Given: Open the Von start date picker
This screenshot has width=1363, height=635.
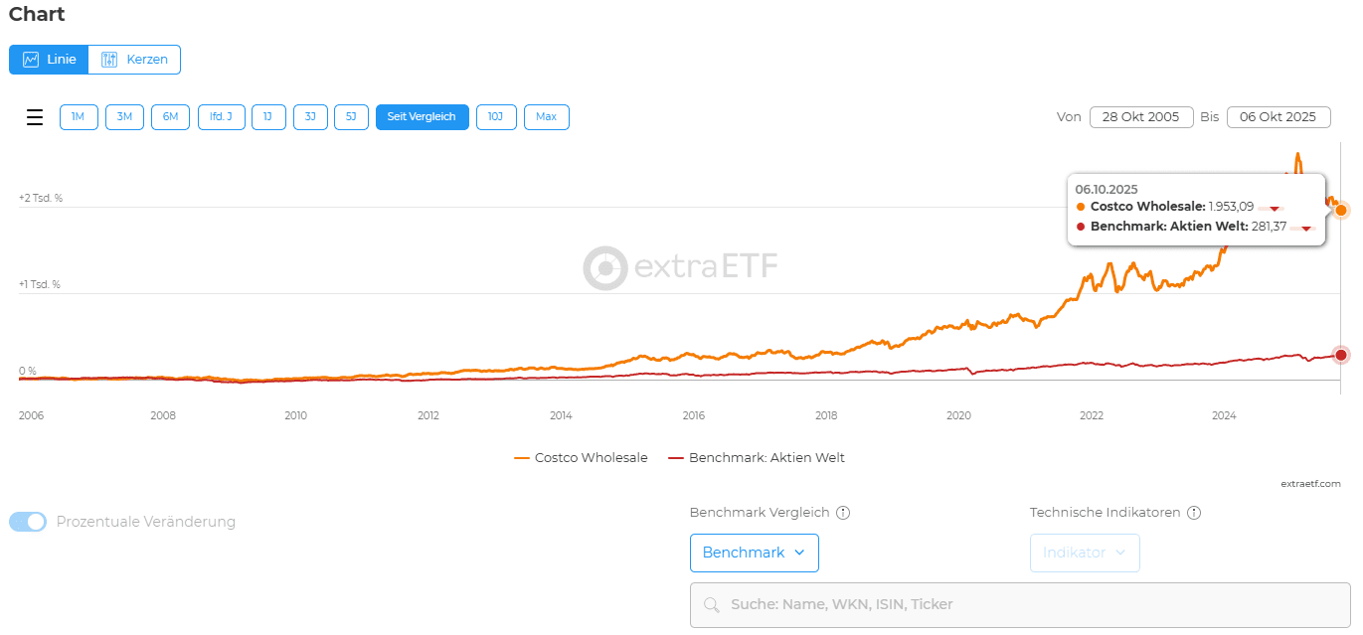Looking at the screenshot, I should click(x=1140, y=117).
